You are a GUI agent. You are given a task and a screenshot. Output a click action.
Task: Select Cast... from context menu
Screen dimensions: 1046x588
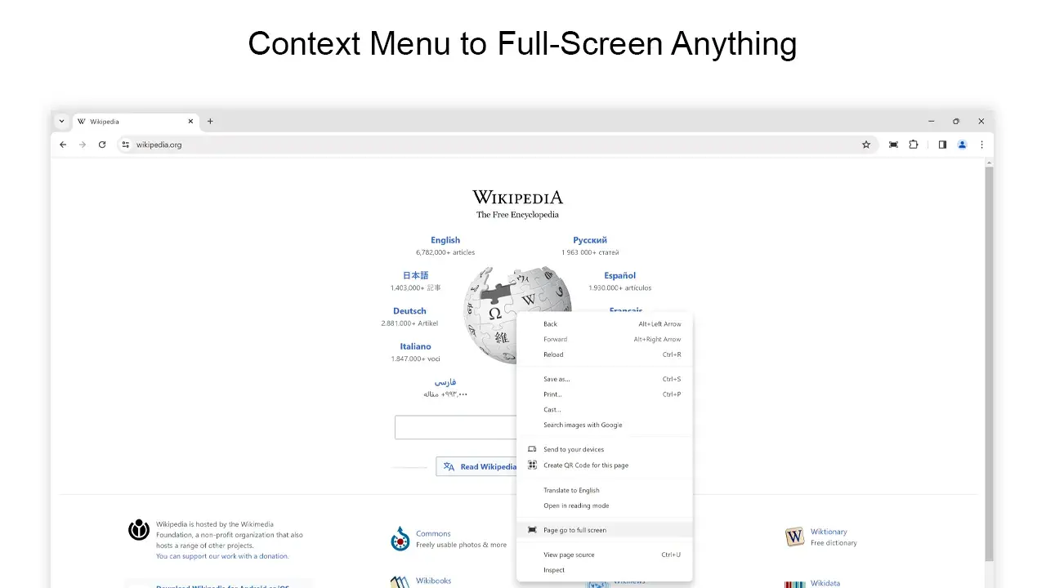pos(605,410)
